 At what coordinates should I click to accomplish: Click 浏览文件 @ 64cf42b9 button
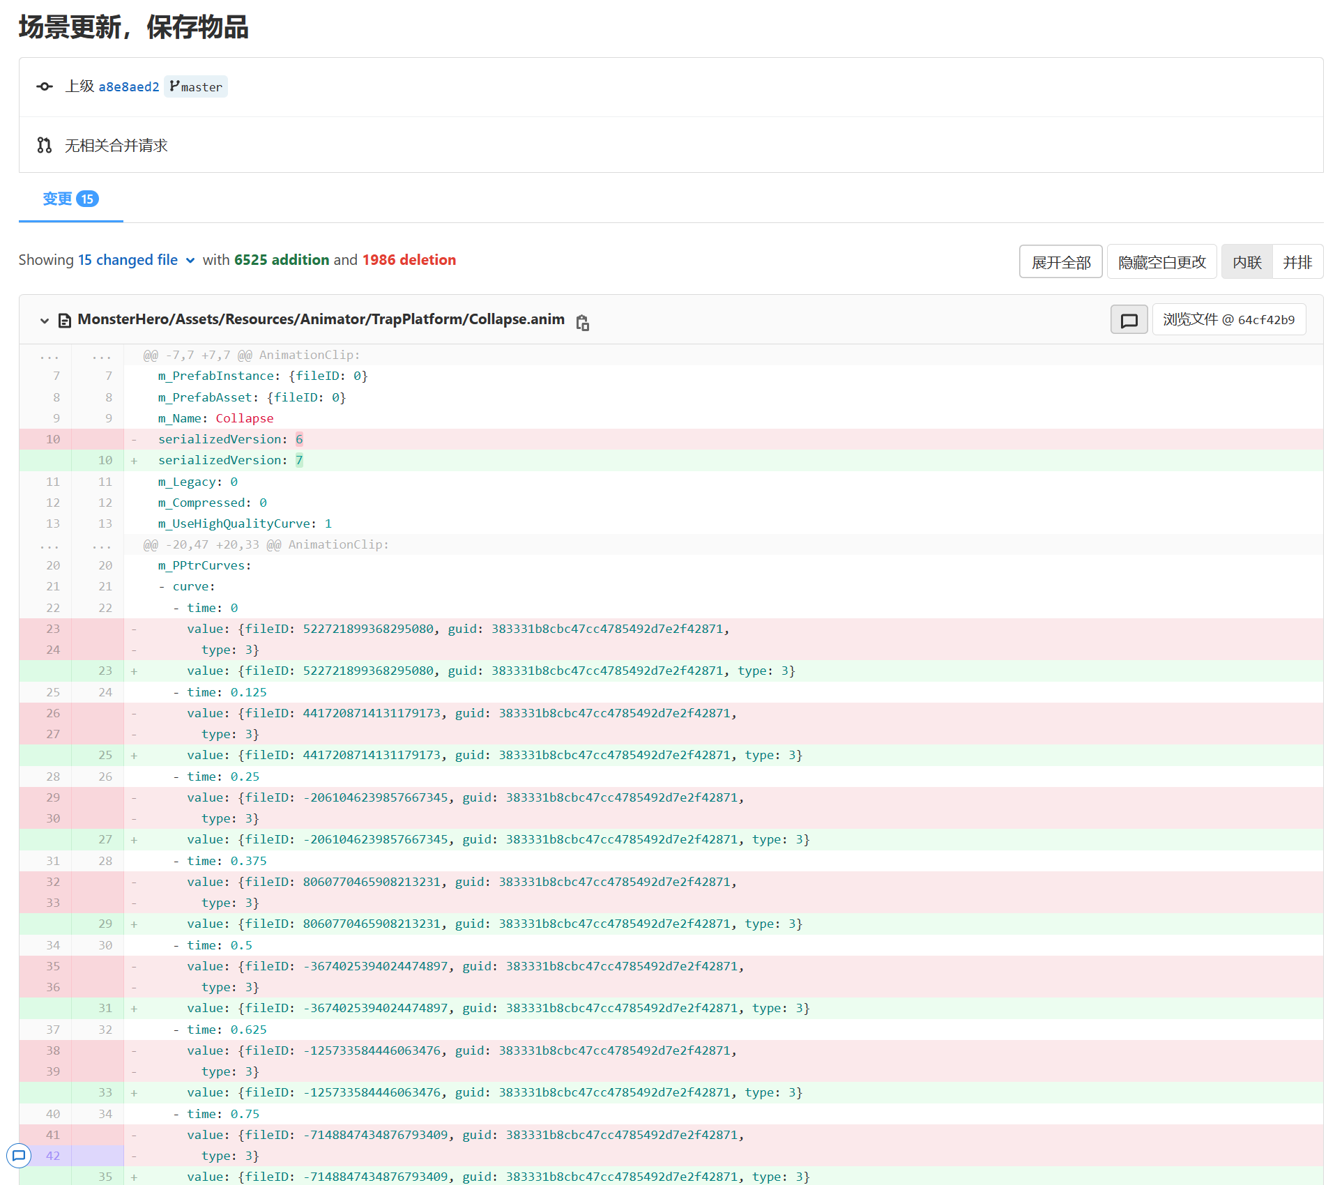coord(1228,320)
